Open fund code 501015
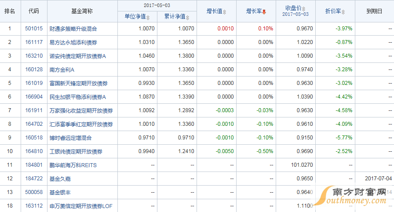 coord(34,29)
